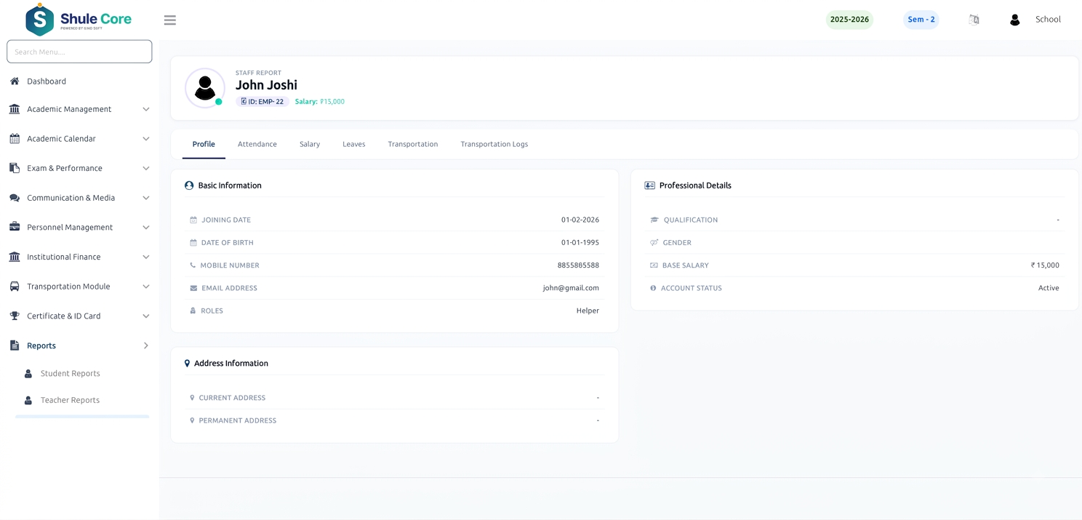Screen dimensions: 1082x520
Task: Click the hamburger menu icon
Action: tap(170, 20)
